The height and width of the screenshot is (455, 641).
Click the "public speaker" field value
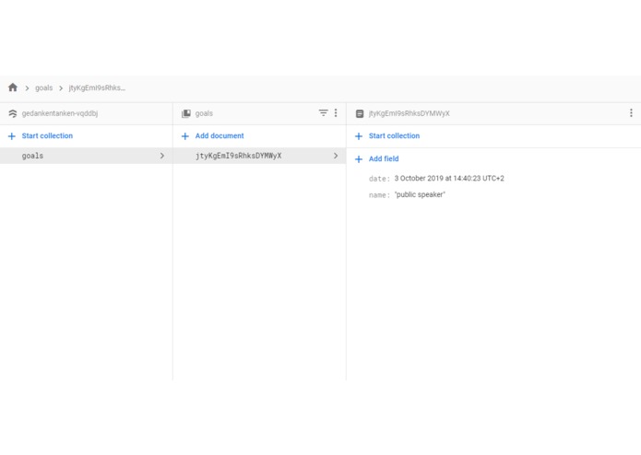point(420,194)
